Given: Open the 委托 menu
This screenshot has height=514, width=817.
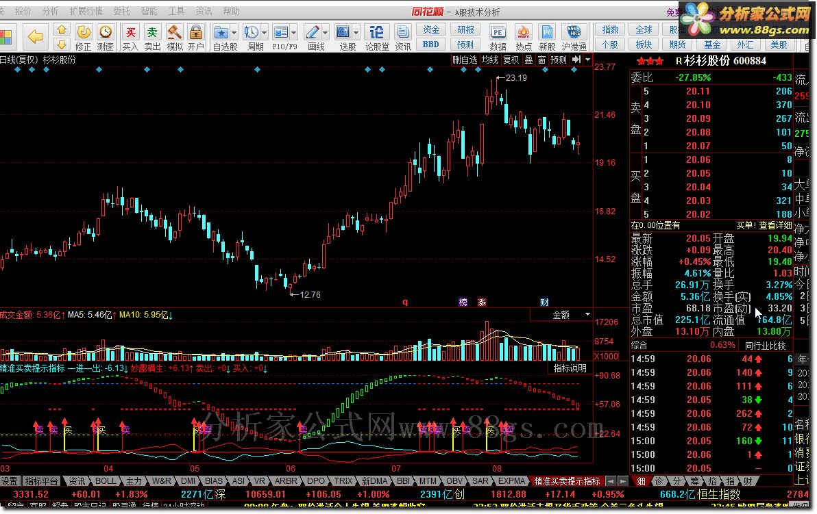Looking at the screenshot, I should tap(121, 11).
